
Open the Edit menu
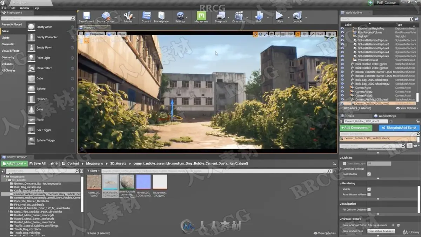click(x=13, y=8)
